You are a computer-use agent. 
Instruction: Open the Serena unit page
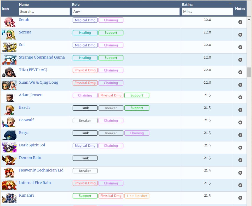tap(25, 32)
